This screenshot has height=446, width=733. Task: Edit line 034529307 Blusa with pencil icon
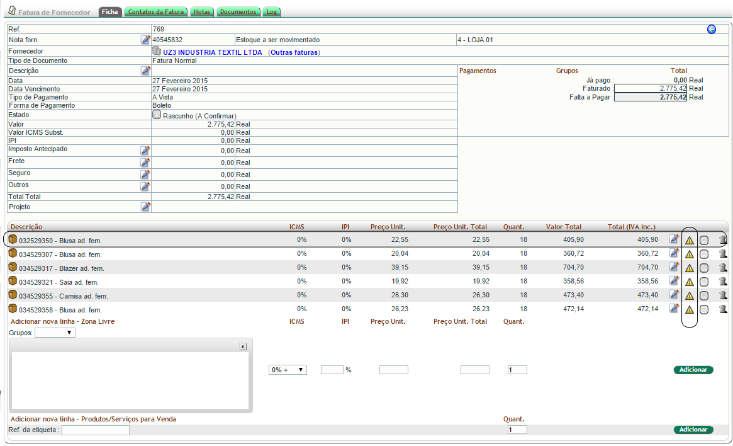coord(674,253)
